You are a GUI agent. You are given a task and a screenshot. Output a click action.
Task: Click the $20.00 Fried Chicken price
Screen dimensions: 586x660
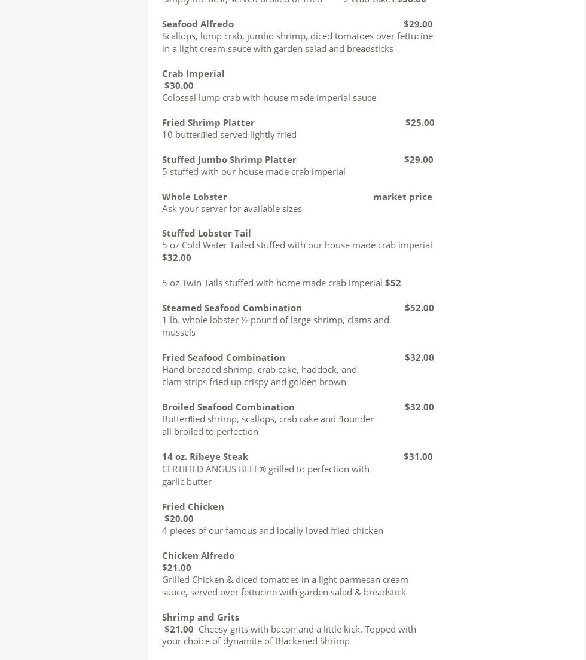coord(179,518)
